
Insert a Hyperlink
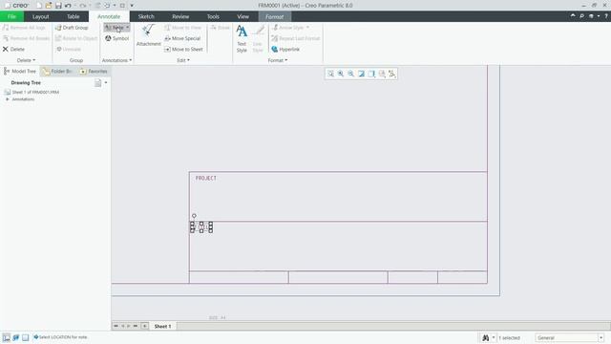click(285, 49)
